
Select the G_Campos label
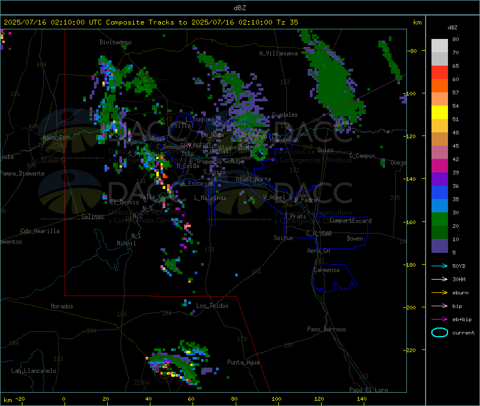[362, 156]
